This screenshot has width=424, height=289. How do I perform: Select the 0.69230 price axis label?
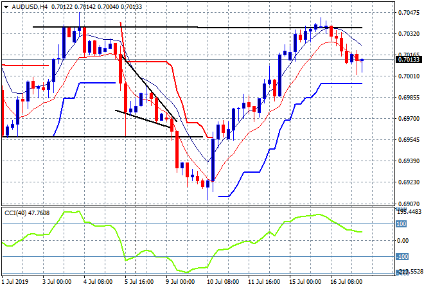(409, 182)
